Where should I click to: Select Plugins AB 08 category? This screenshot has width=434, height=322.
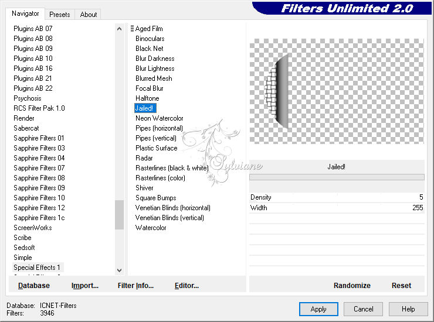coord(33,39)
